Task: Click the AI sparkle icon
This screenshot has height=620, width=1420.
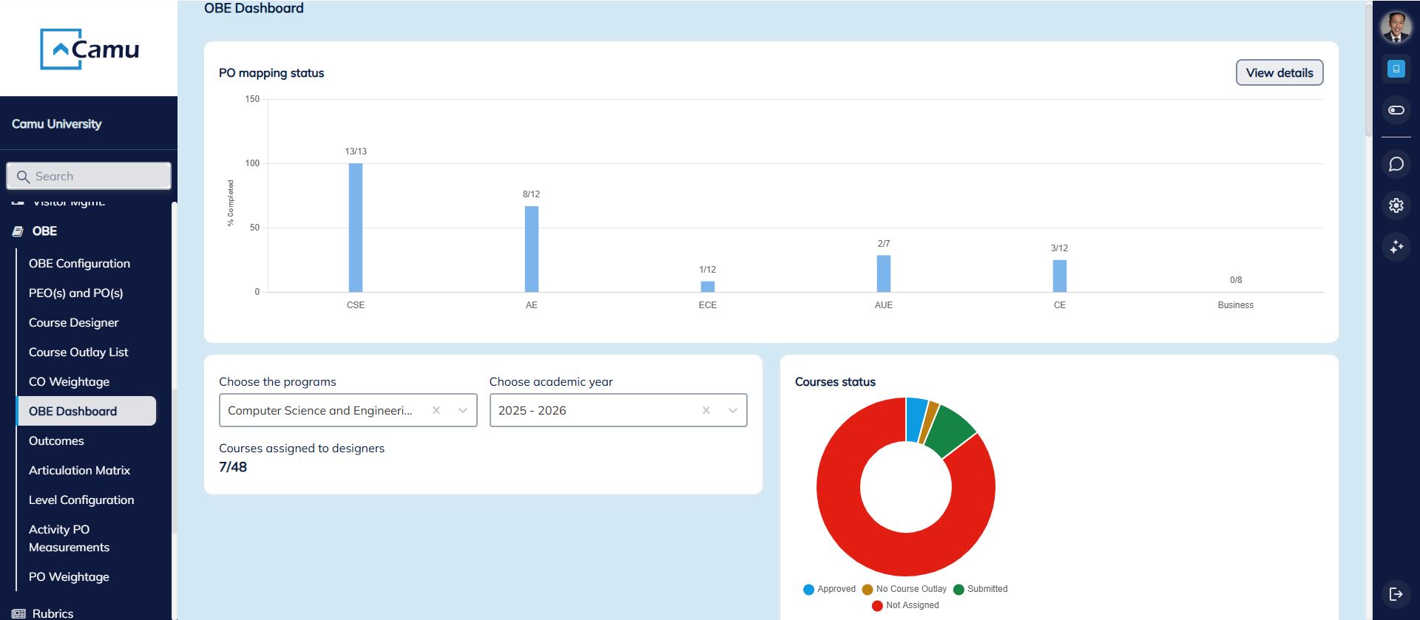Action: point(1396,247)
